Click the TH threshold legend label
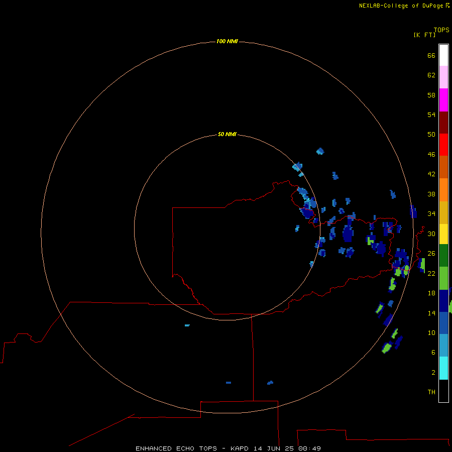The width and height of the screenshot is (452, 452). 431,392
